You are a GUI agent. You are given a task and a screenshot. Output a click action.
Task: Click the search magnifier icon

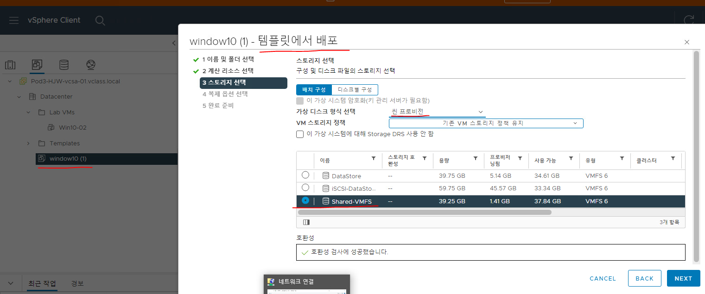[x=100, y=20]
